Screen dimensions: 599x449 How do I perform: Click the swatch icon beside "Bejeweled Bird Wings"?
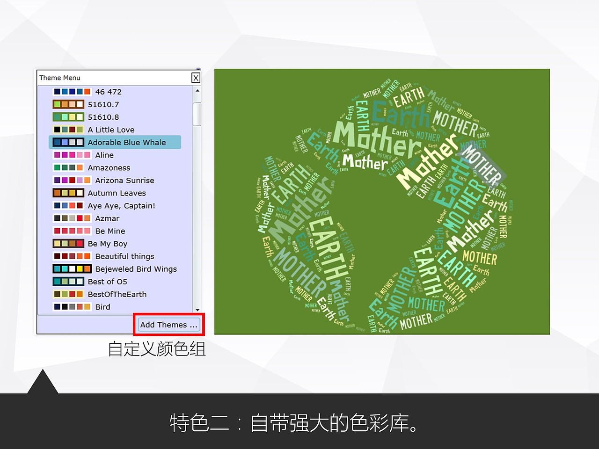(x=71, y=268)
